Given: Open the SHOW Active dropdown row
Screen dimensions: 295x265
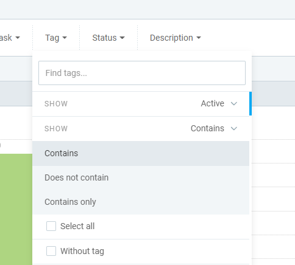Looking at the screenshot, I should pyautogui.click(x=141, y=104).
